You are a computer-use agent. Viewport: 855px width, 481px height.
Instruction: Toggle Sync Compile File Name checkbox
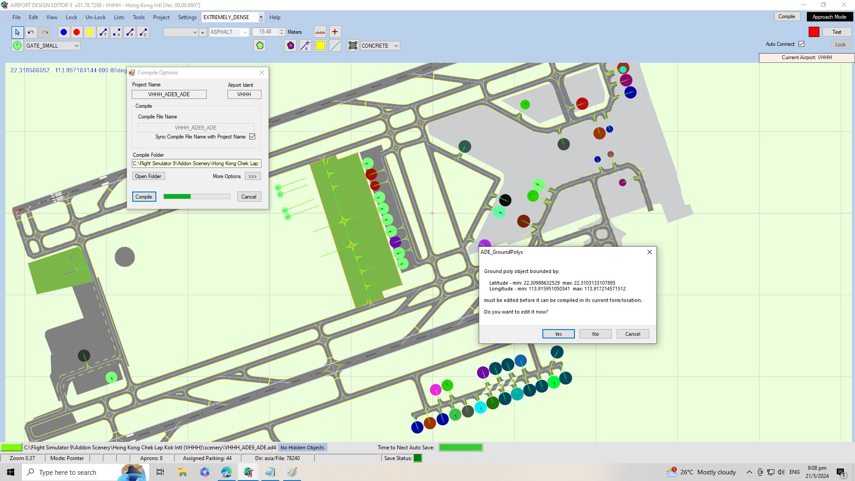[x=252, y=137]
